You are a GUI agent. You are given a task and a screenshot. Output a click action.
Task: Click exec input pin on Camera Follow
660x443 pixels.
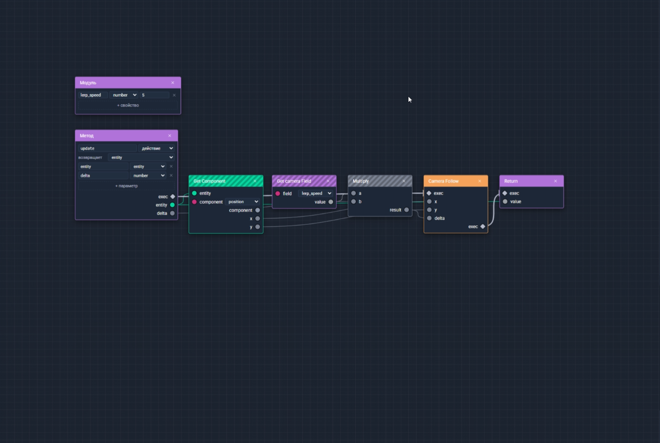click(x=429, y=193)
